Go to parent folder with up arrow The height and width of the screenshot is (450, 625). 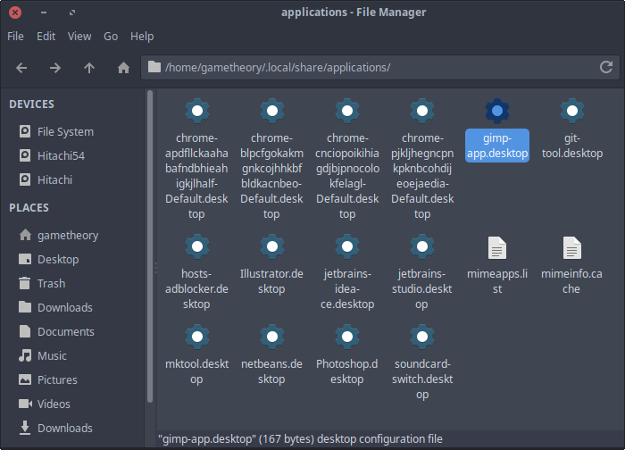[89, 68]
